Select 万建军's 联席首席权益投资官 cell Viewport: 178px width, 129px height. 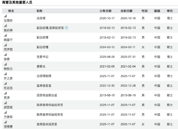[50, 114]
